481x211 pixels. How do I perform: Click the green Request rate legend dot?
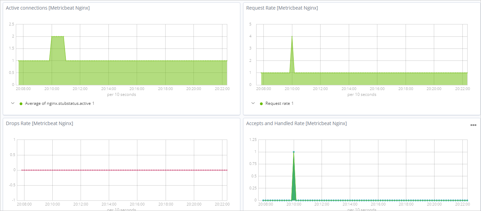(261, 103)
